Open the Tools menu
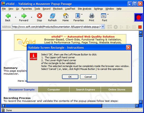 point(37,9)
